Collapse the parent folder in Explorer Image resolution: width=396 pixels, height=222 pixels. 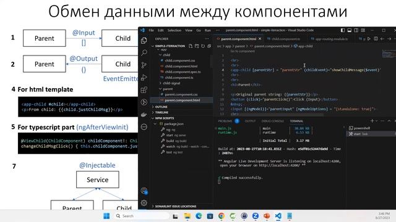(x=160, y=89)
